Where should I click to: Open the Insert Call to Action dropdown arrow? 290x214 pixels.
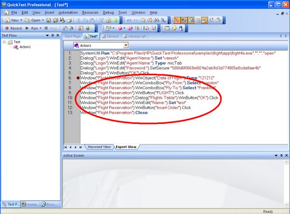(124, 28)
